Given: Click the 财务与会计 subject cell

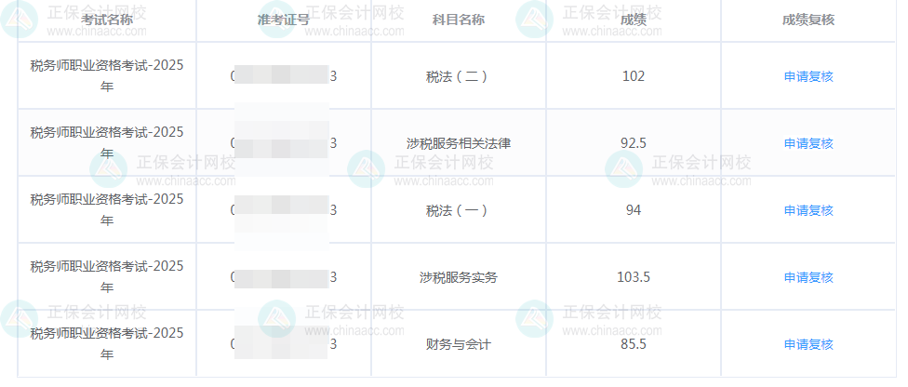Looking at the screenshot, I should click(459, 344).
